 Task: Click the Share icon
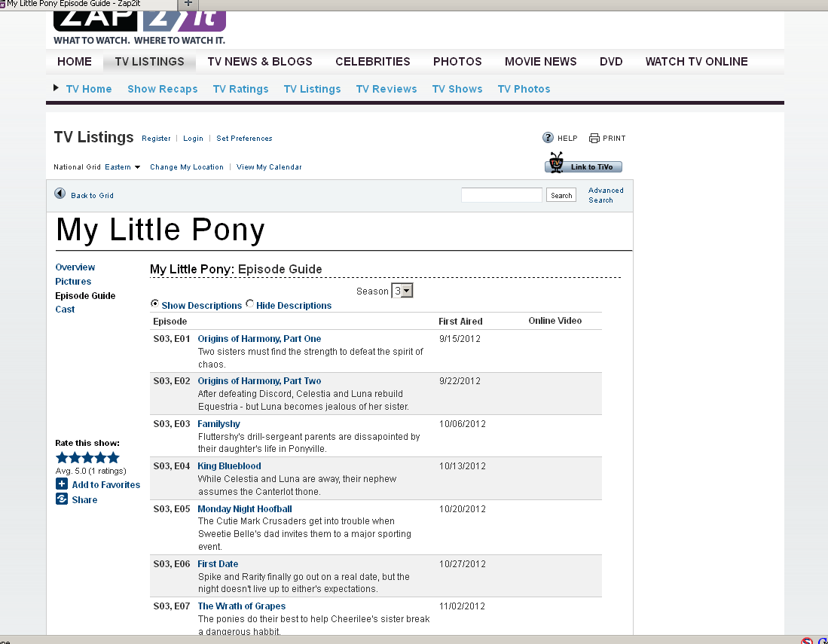pyautogui.click(x=62, y=499)
